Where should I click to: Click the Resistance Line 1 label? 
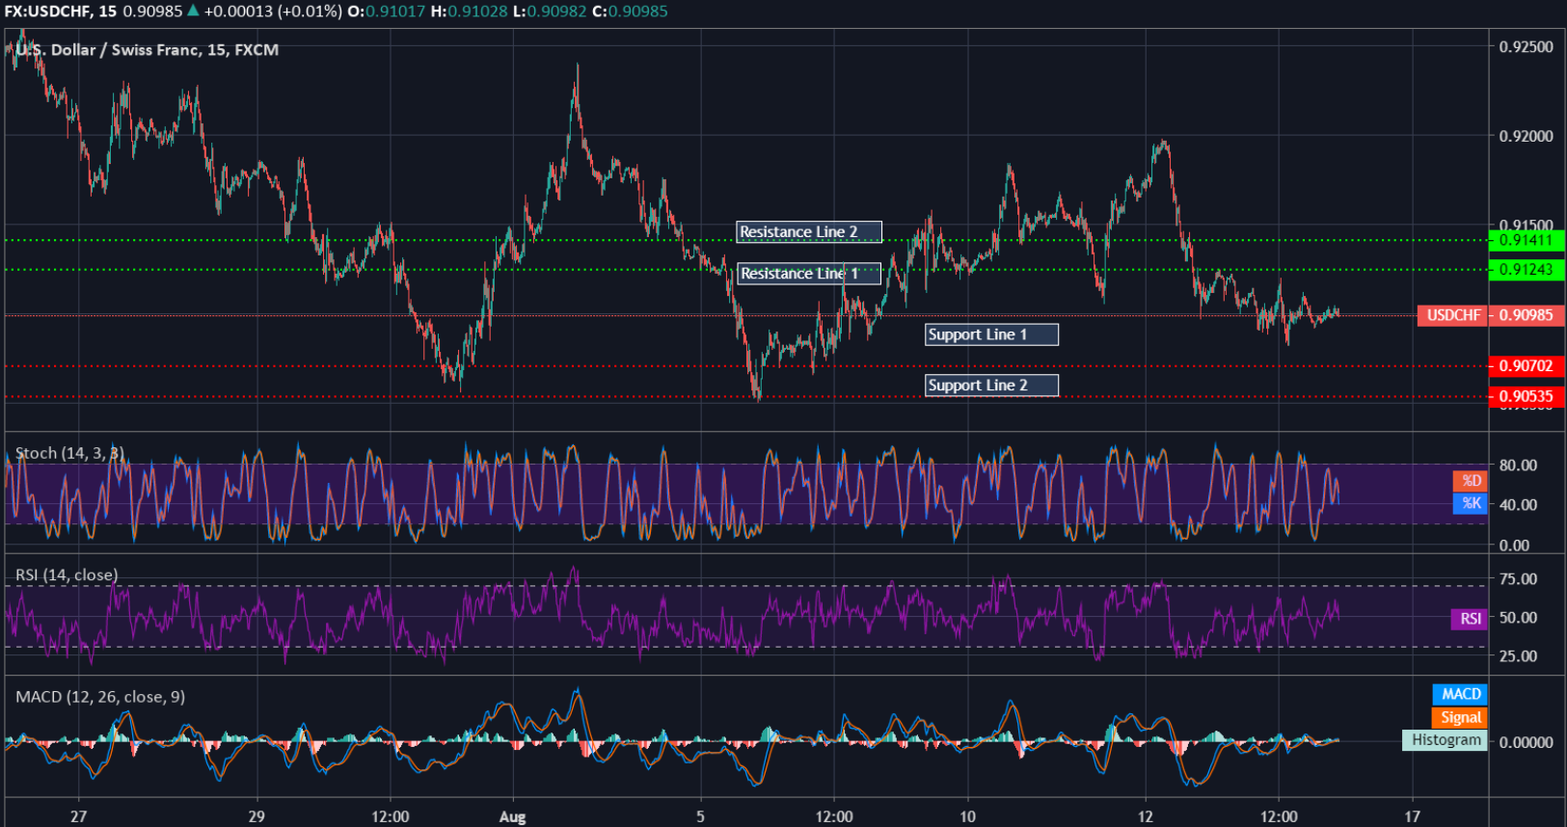click(x=809, y=274)
